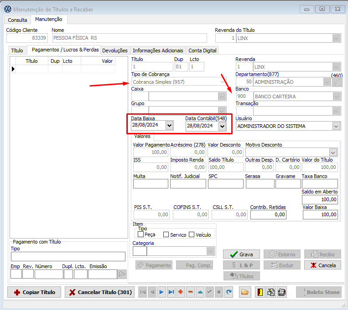This screenshot has height=310, width=348.
Task: Open the Informações Adicionais tab
Action: tap(158, 51)
